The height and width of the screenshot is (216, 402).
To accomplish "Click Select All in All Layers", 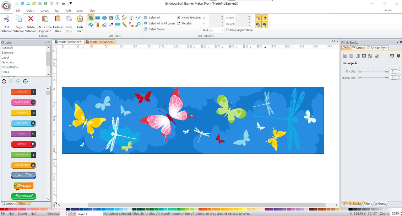I will point(160,24).
